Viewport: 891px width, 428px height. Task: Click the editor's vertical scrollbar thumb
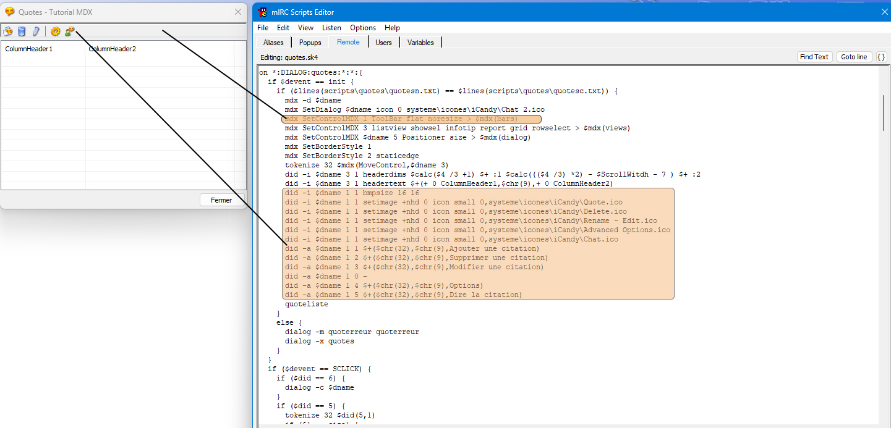click(884, 112)
